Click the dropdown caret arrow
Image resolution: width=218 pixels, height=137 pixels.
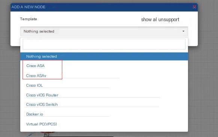click(x=183, y=31)
